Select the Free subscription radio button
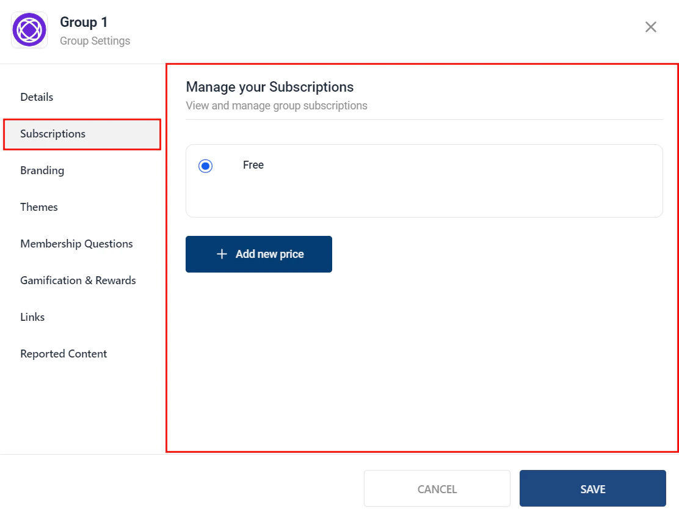This screenshot has height=517, width=679. pos(205,165)
